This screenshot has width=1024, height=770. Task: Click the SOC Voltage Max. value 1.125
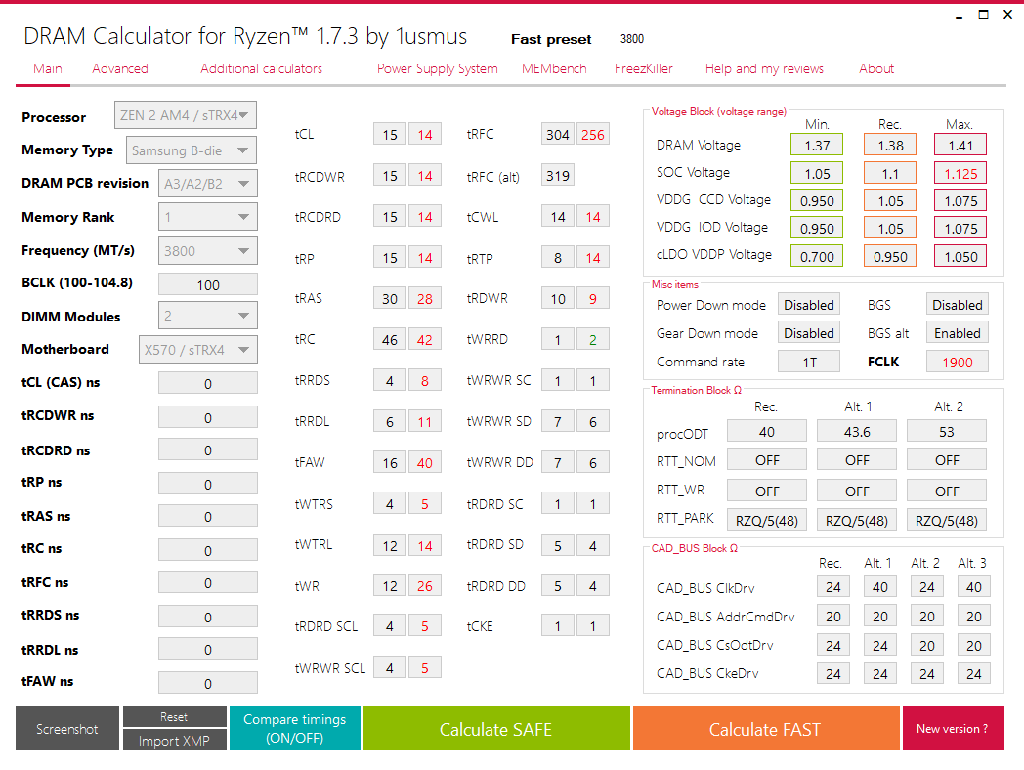click(960, 173)
